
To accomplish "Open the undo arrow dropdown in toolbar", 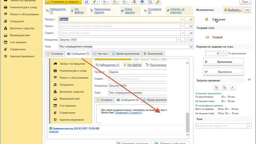I will (126, 2).
